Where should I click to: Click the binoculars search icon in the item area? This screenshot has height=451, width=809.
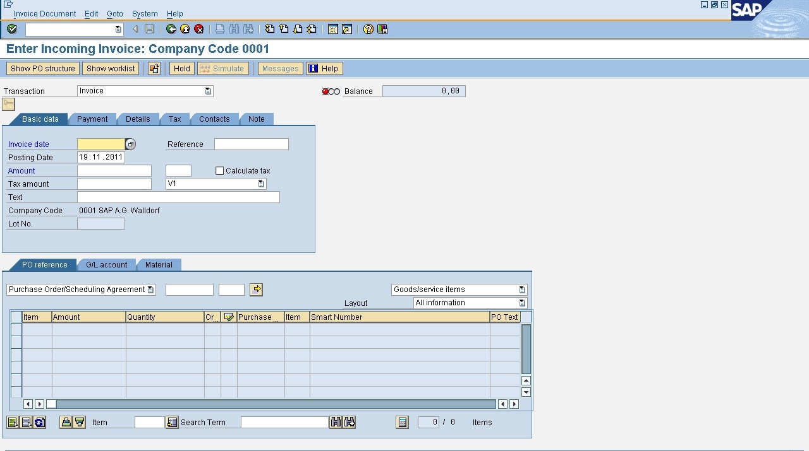tap(336, 422)
